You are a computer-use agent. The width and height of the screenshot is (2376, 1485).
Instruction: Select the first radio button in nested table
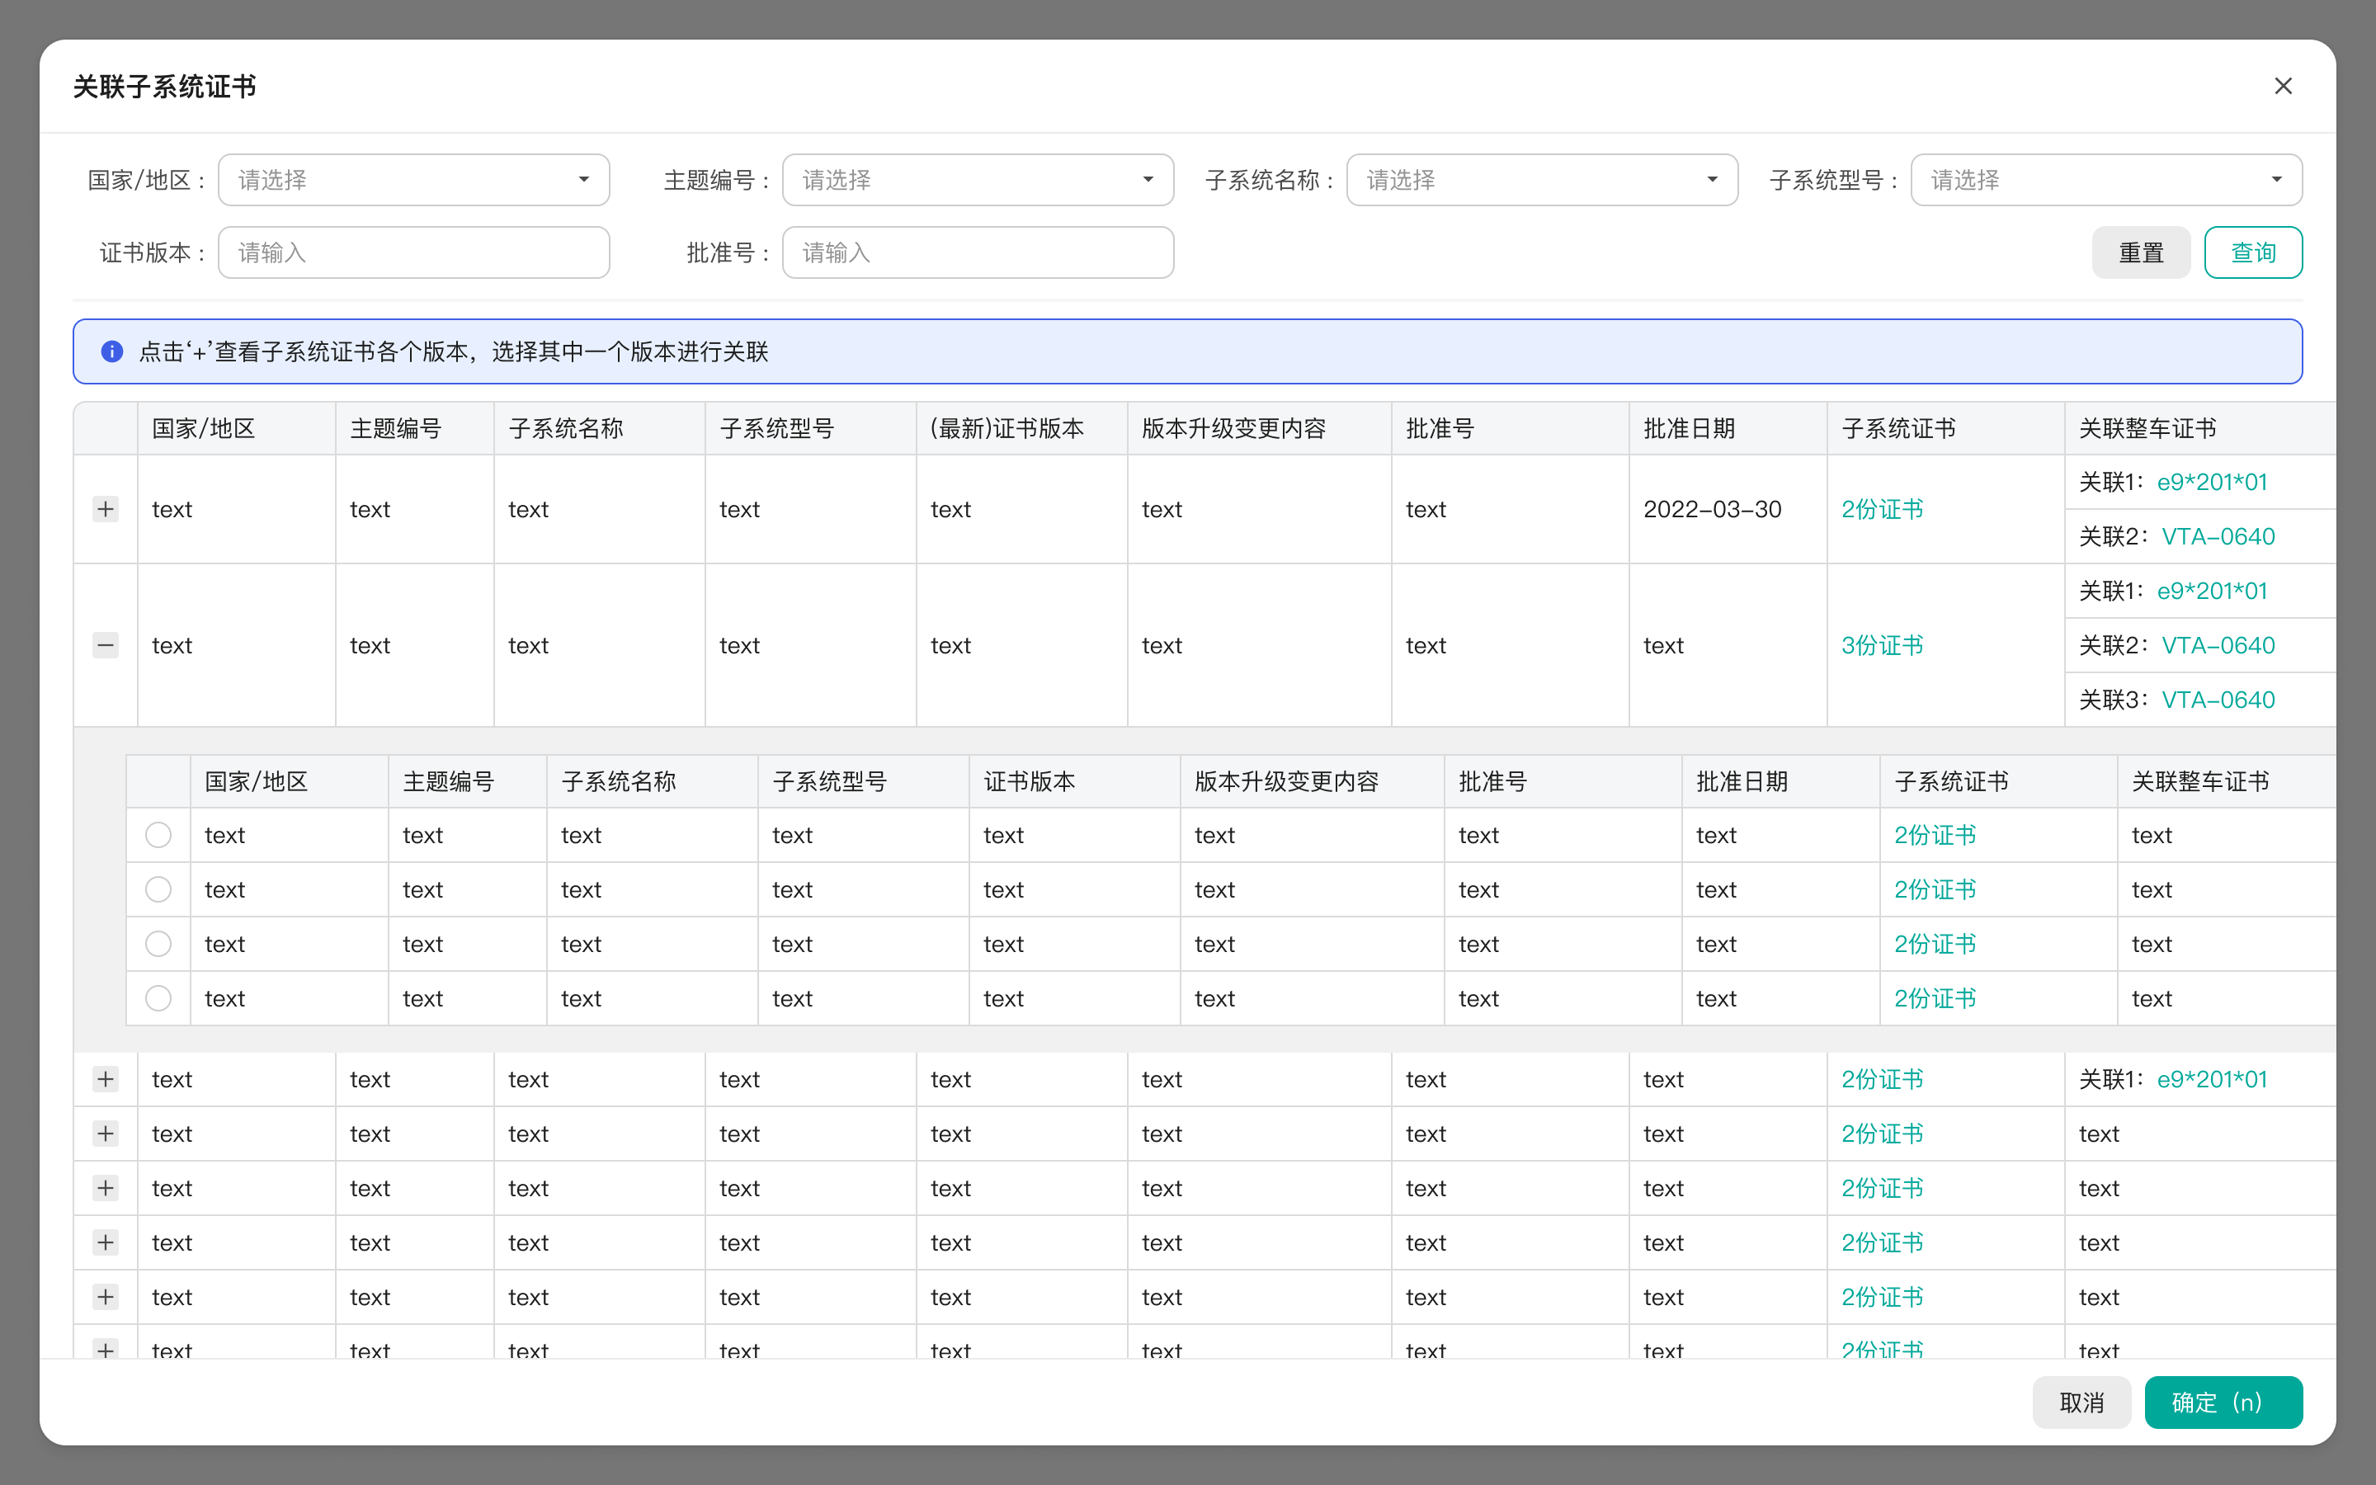[158, 835]
